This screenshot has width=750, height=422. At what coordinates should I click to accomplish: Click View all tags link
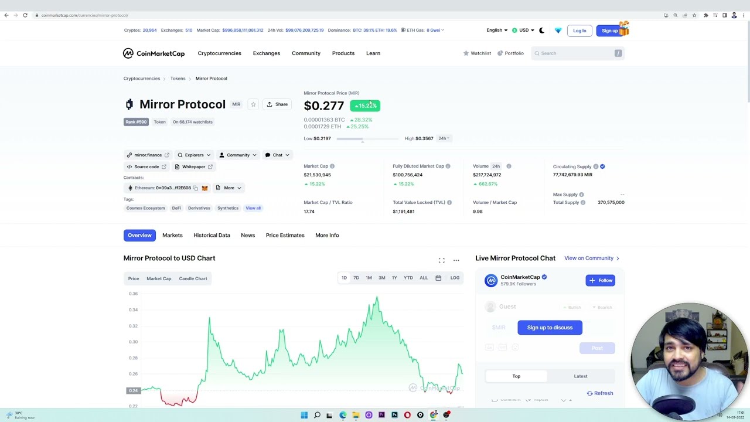pos(253,208)
